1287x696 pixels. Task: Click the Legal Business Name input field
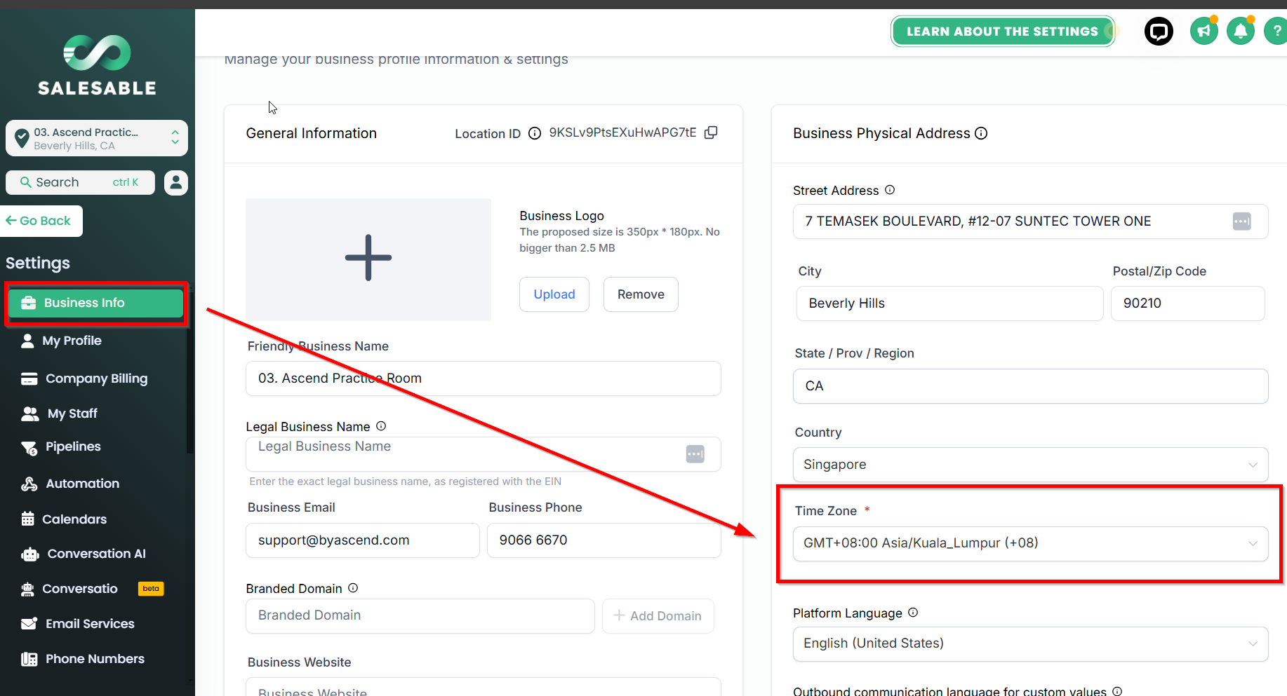[484, 454]
